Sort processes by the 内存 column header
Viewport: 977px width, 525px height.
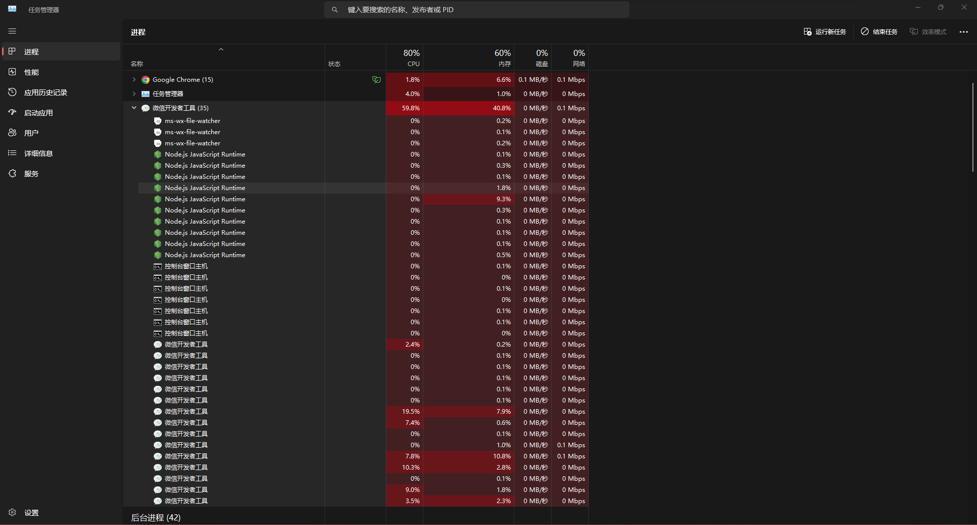[x=469, y=57]
